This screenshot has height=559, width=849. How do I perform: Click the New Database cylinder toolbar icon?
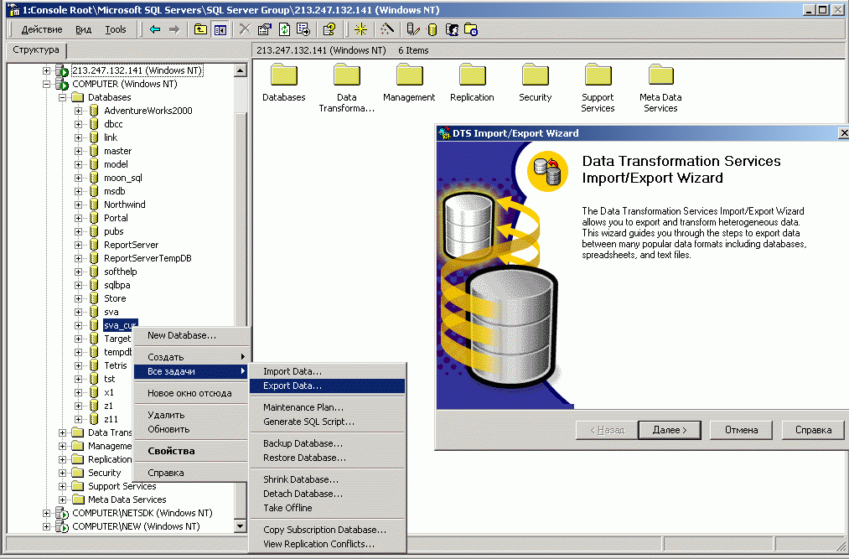(432, 30)
